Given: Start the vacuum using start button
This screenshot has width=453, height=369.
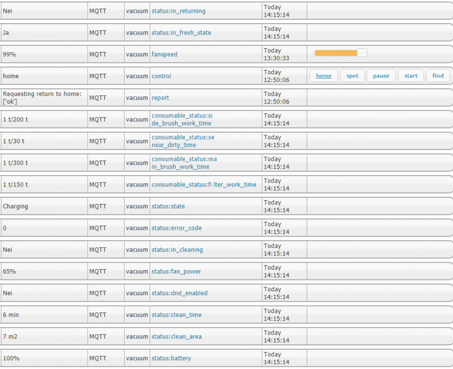Looking at the screenshot, I should coord(411,76).
